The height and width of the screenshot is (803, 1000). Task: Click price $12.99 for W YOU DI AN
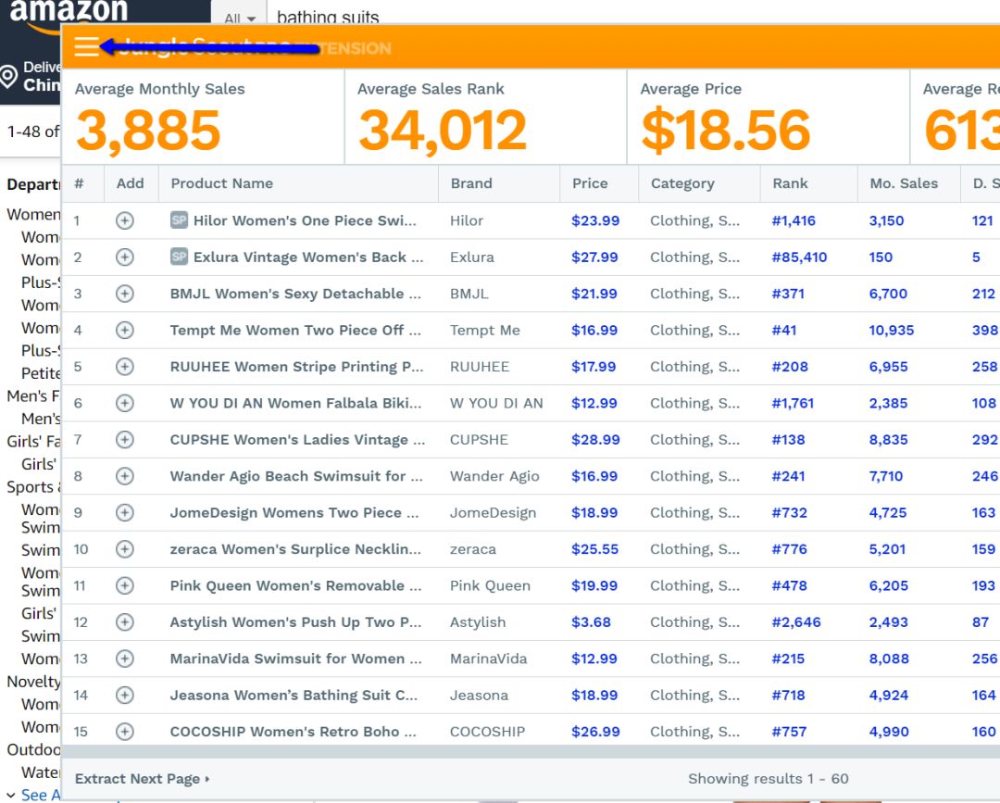tap(594, 403)
